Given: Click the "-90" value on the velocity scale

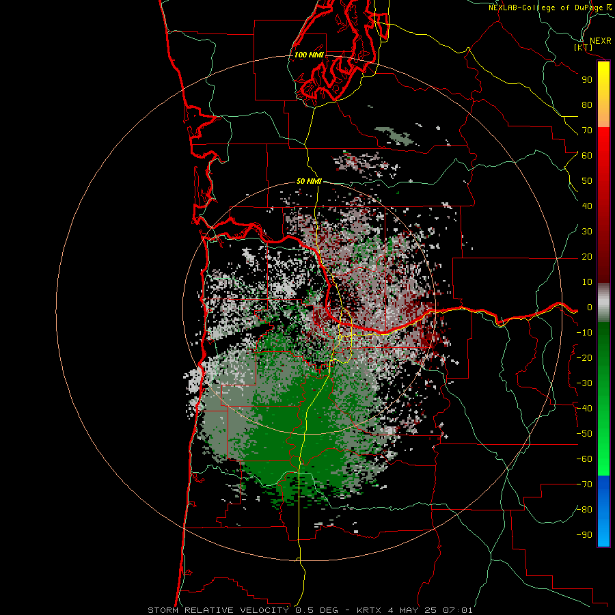Looking at the screenshot, I should click(x=584, y=534).
